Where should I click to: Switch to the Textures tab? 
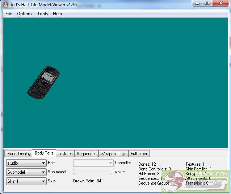pos(65,154)
